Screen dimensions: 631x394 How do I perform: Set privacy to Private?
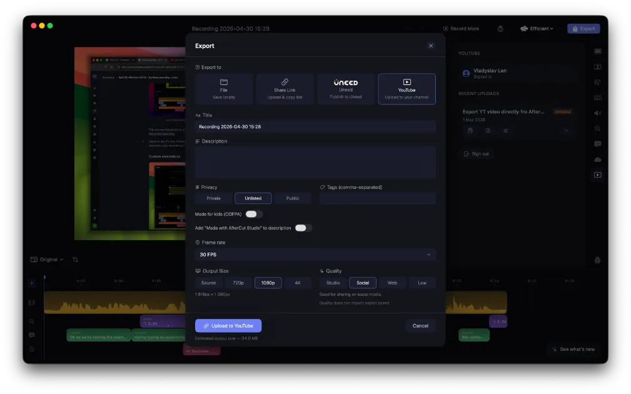[213, 198]
